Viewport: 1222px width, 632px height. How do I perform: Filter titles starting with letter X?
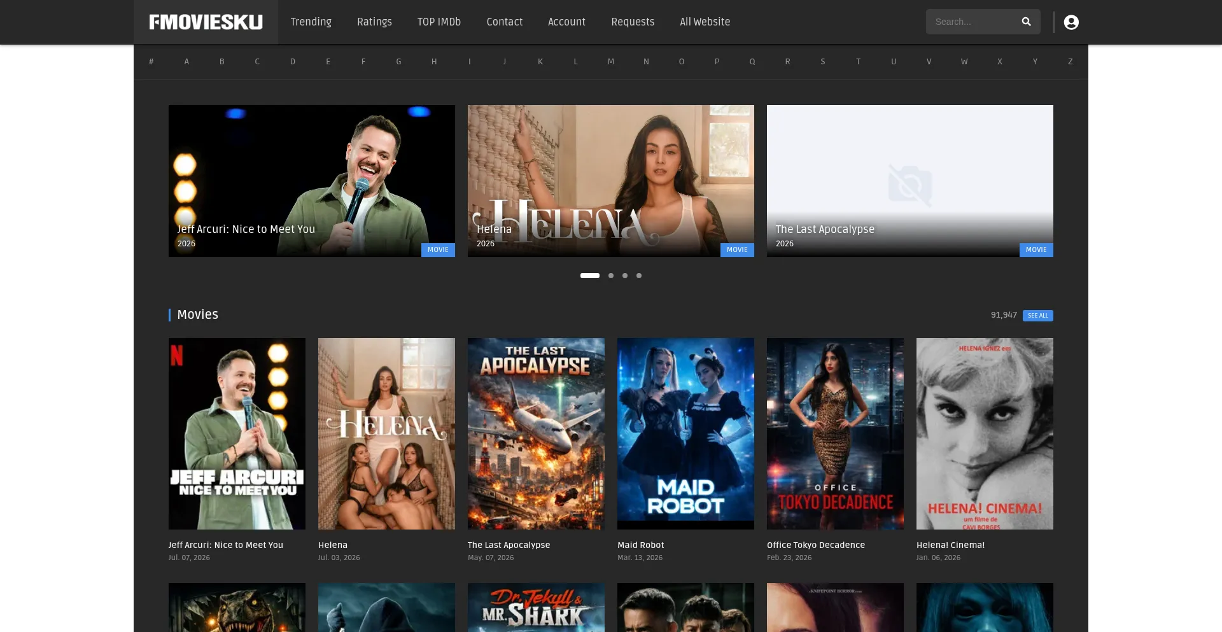click(1000, 62)
